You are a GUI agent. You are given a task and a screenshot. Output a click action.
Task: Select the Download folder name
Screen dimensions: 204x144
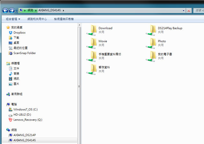[106, 28]
